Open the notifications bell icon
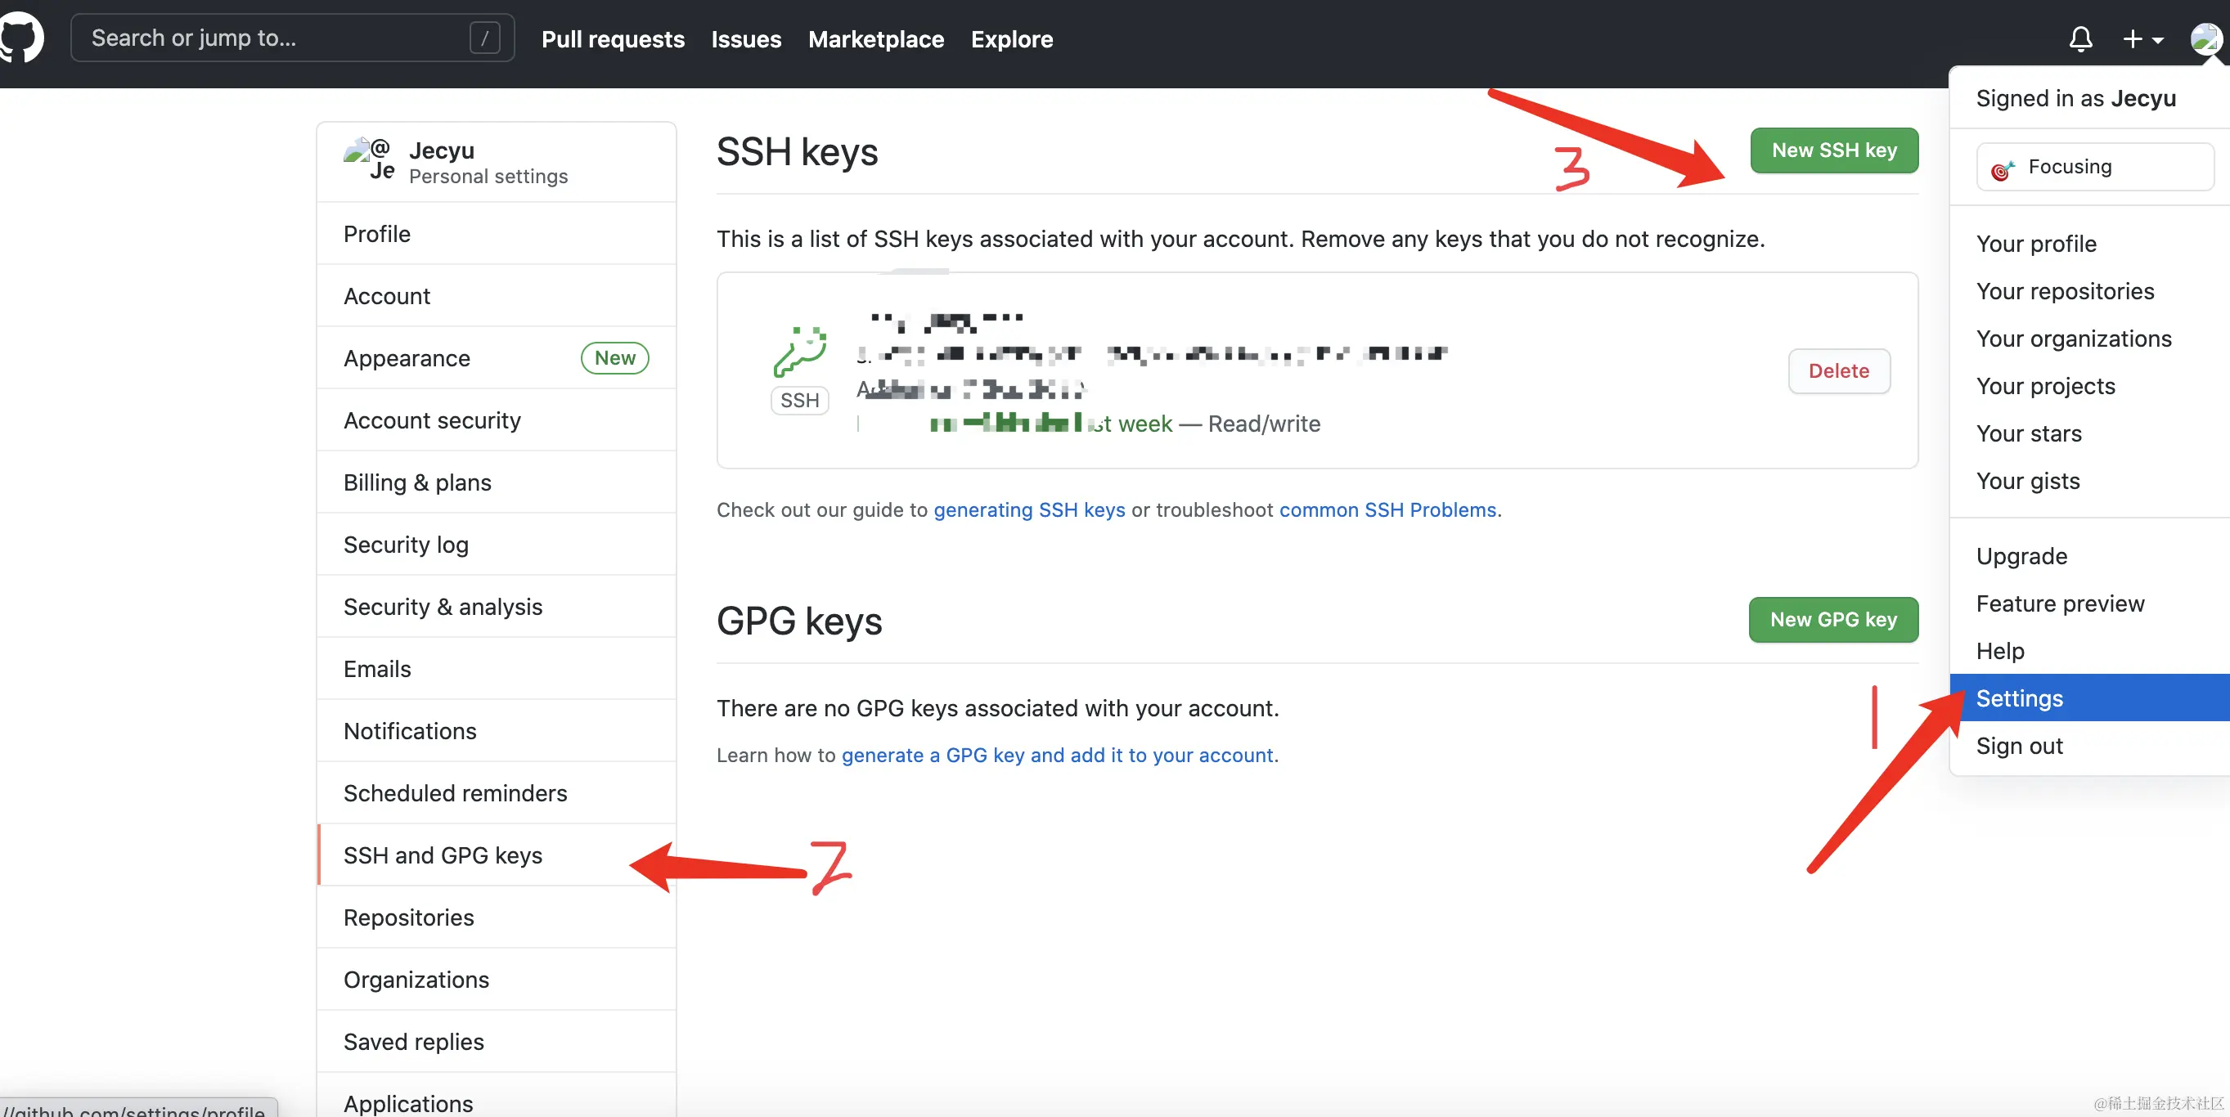The image size is (2230, 1117). 2080,39
